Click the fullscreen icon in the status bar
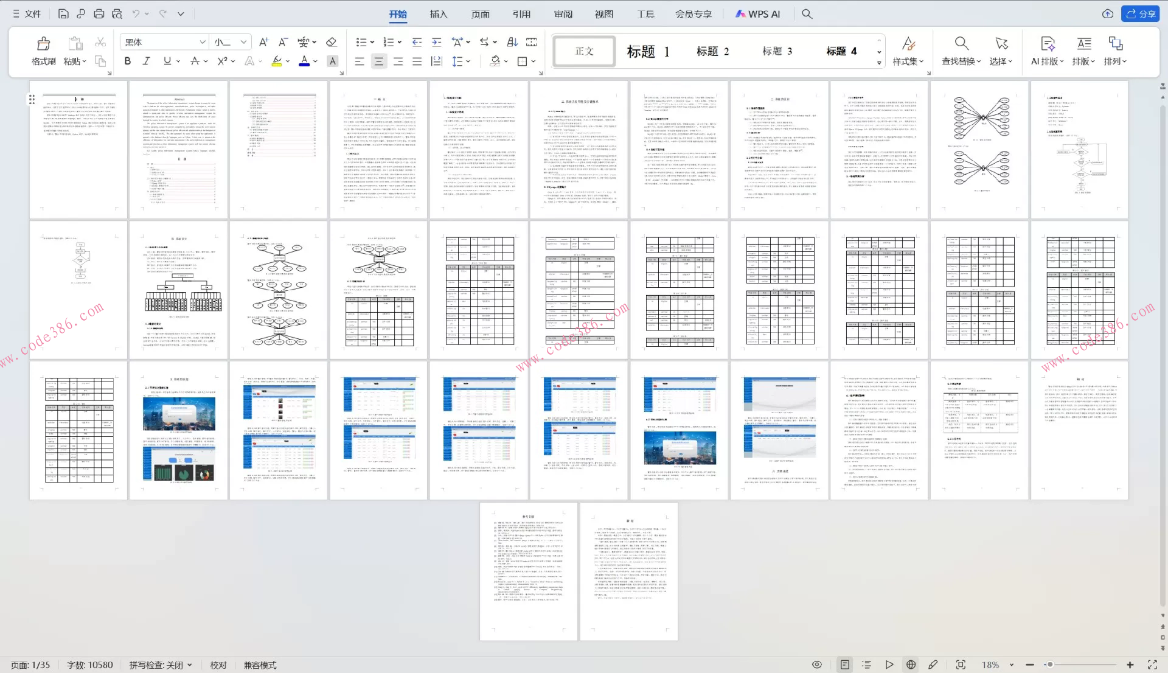 click(1152, 664)
